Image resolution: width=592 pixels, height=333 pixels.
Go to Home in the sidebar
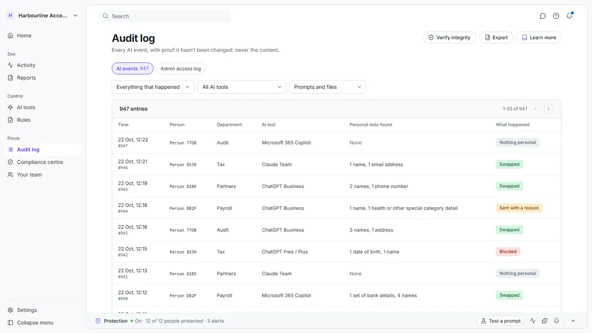[42, 36]
